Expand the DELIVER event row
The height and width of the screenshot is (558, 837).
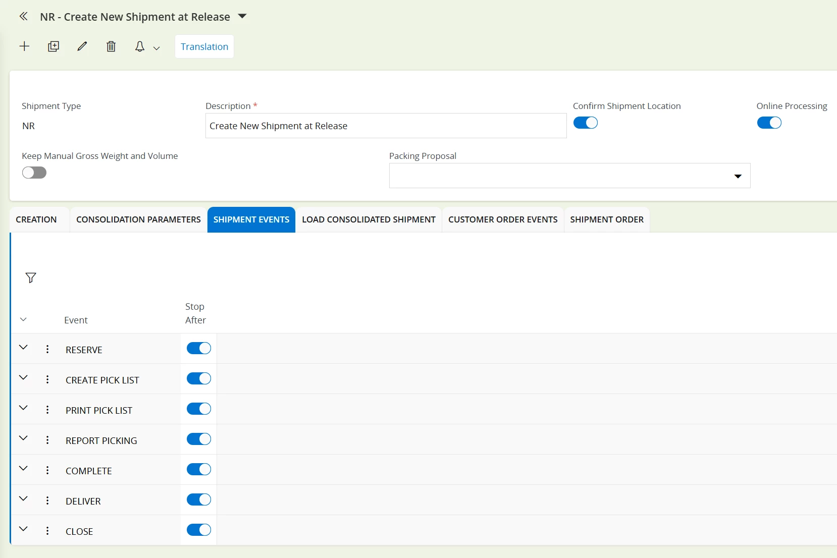coord(23,498)
